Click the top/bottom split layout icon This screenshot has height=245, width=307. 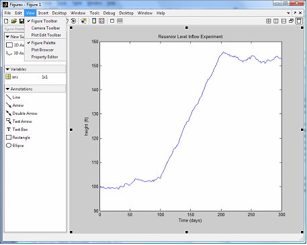tap(283, 21)
